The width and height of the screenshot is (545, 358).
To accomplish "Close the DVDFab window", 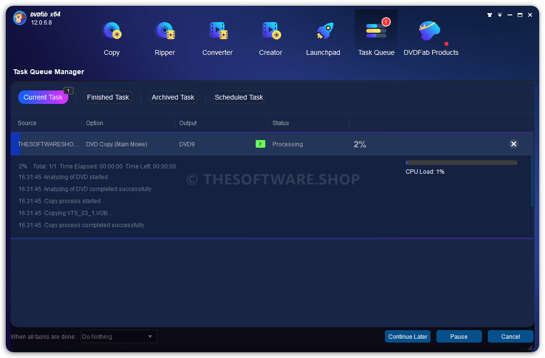I will point(530,15).
